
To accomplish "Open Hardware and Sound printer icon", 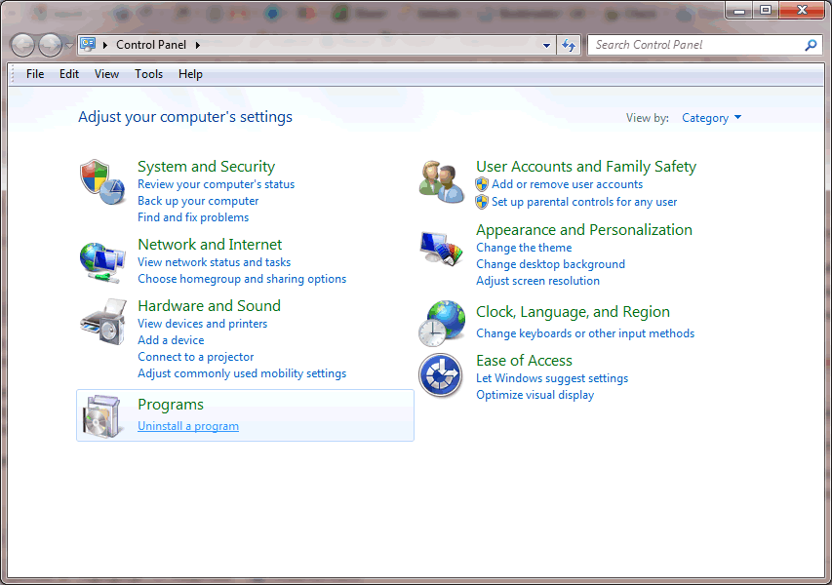I will (103, 322).
